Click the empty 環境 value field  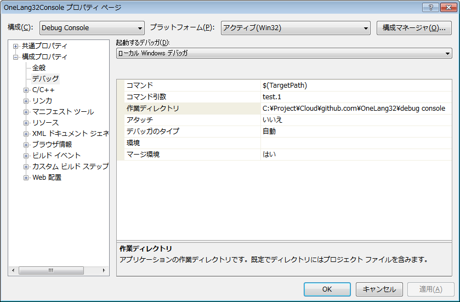coord(356,143)
